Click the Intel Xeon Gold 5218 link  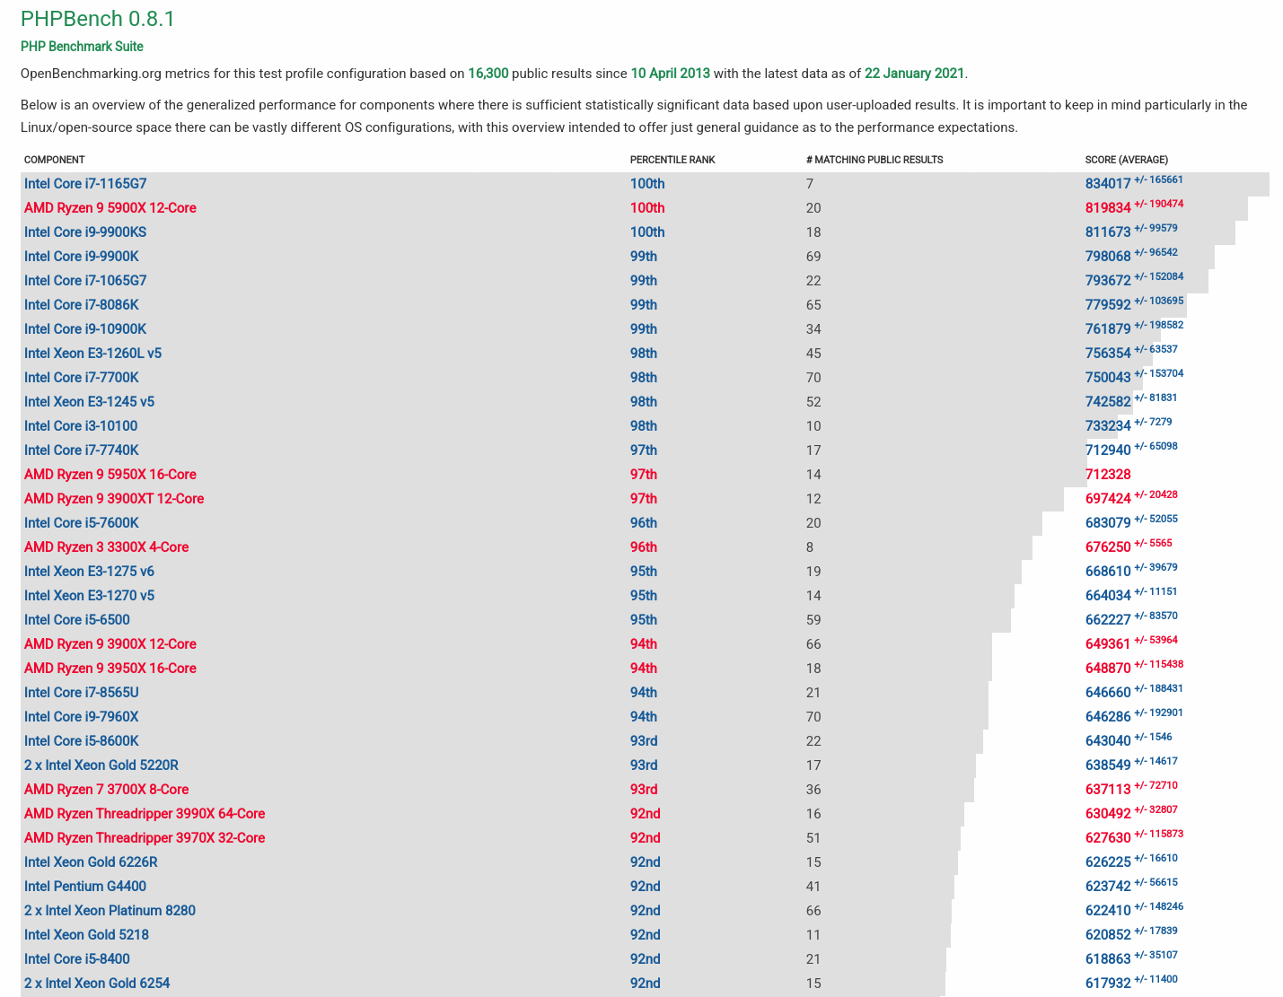tap(87, 935)
